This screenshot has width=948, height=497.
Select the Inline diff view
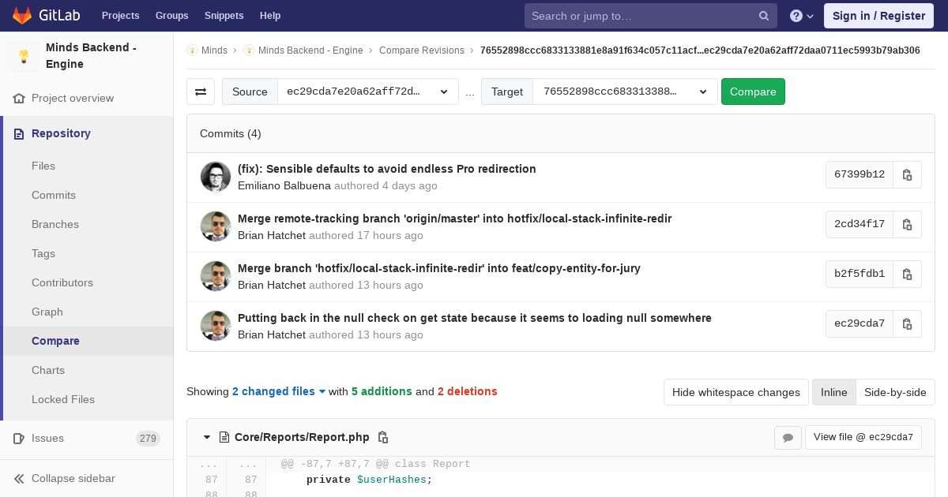coord(833,392)
